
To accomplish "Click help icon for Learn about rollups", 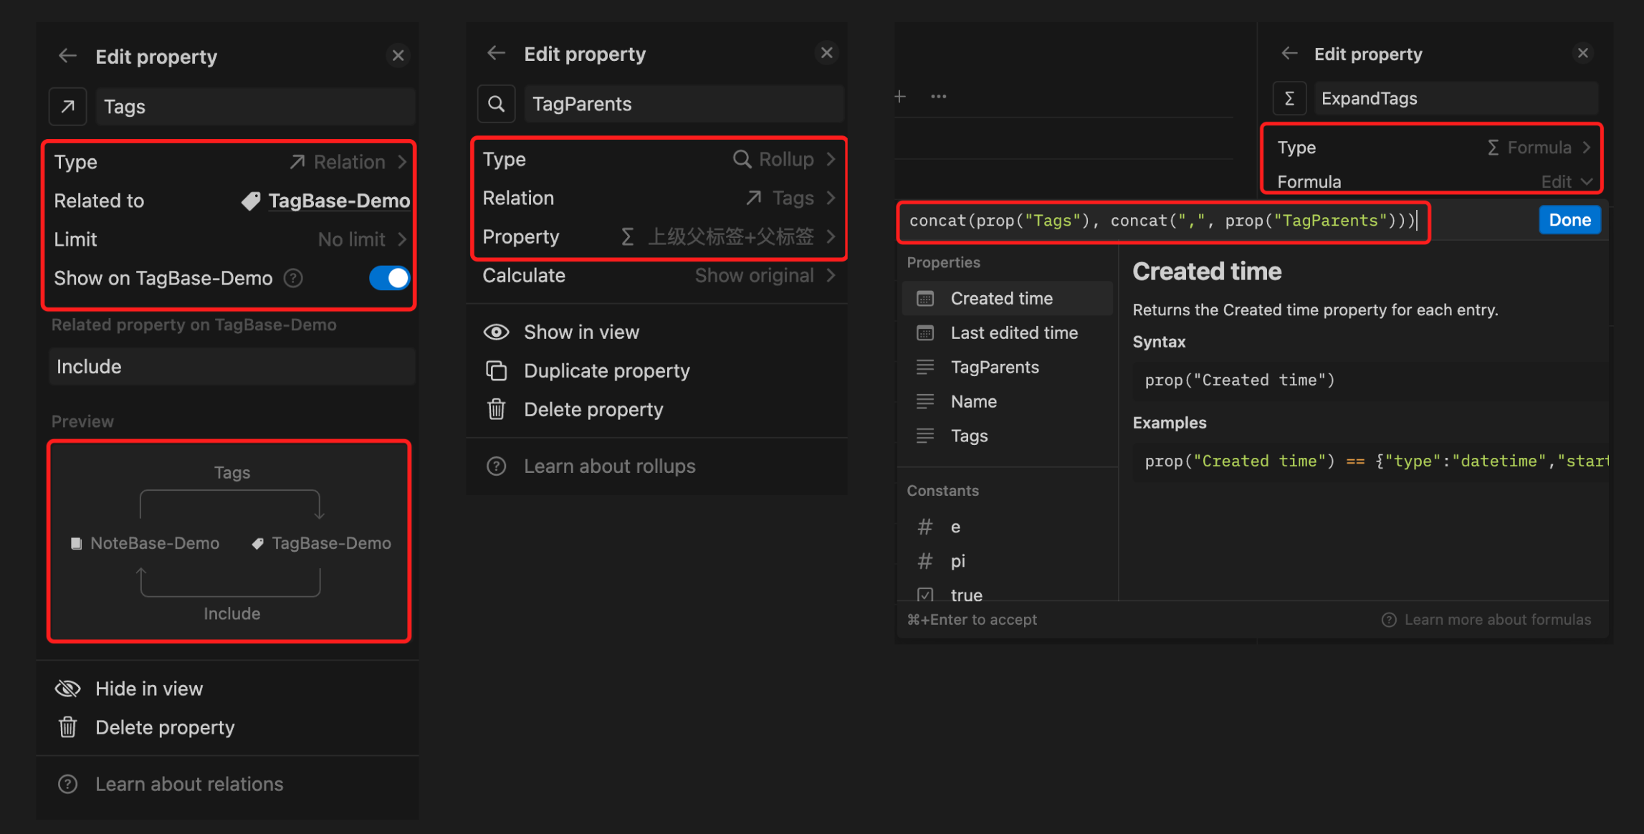I will pos(496,466).
